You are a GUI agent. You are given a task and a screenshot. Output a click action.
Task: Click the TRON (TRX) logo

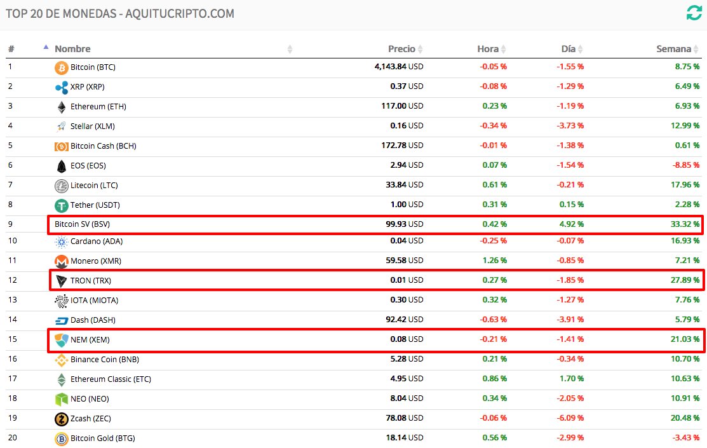[62, 281]
